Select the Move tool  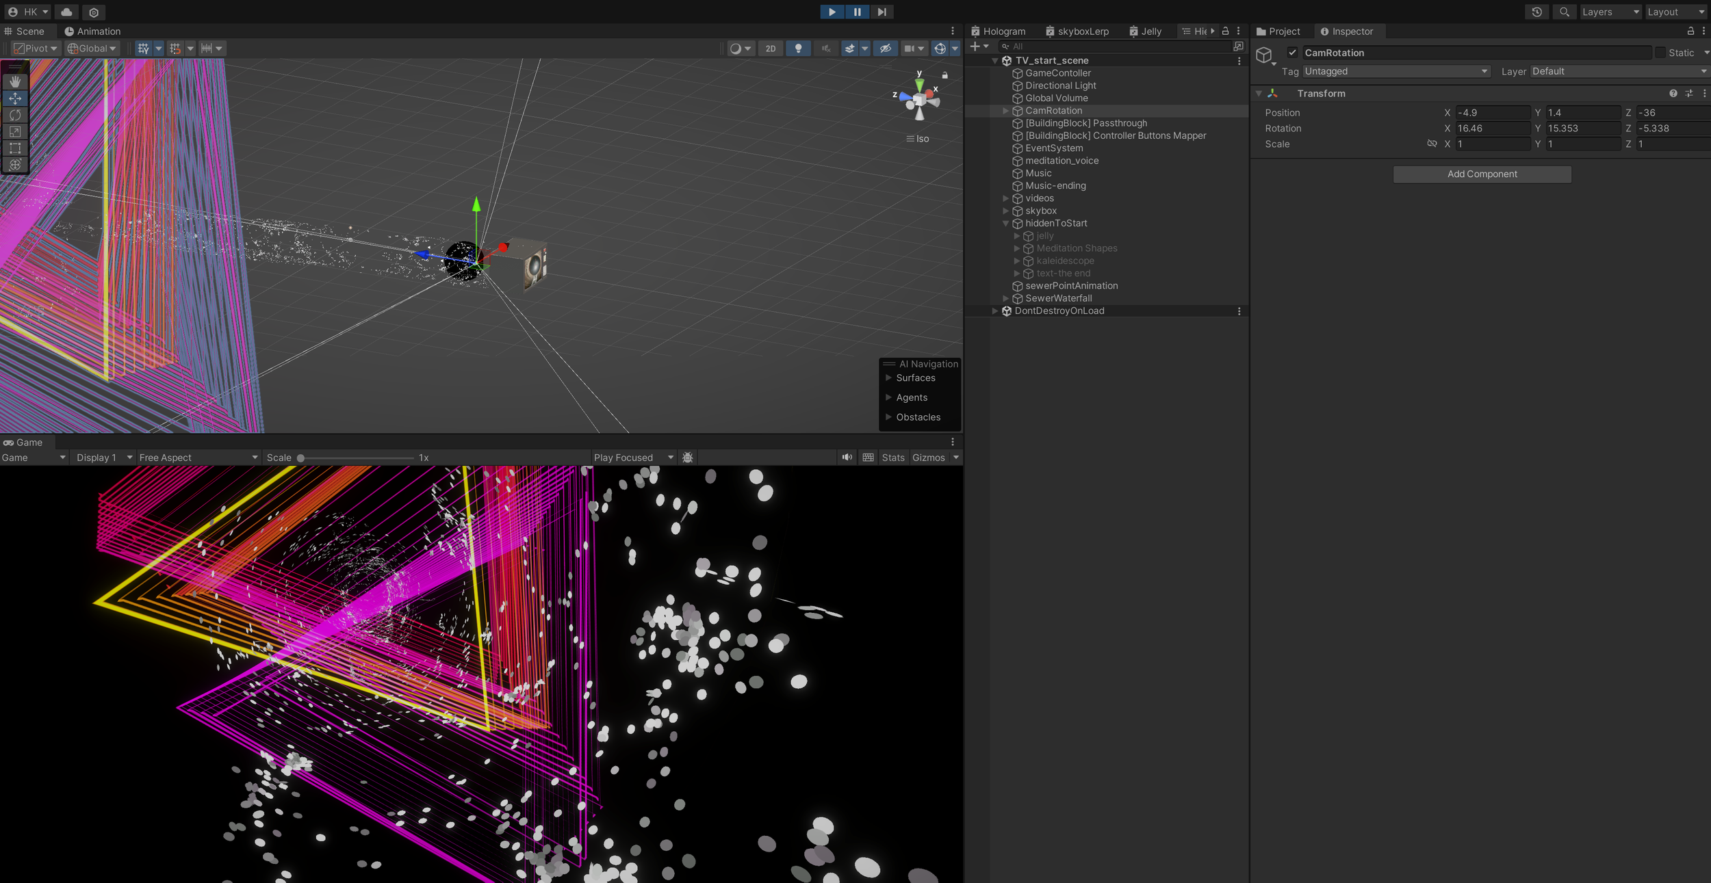coord(15,98)
